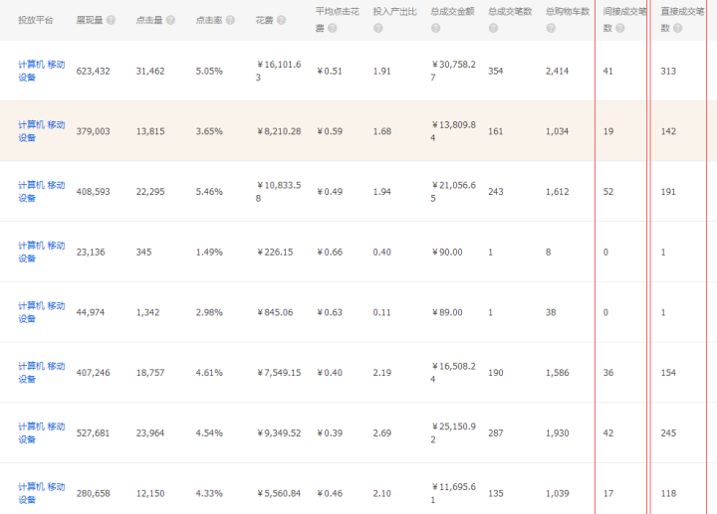Screen dimensions: 717x514
Task: Click 计算机, 移动设备 link in the 44,974 row
Action: pos(41,312)
